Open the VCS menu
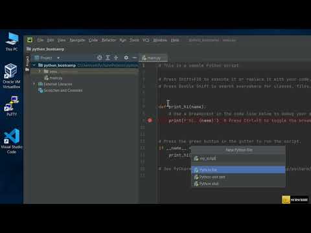Image resolution: width=311 pixels, height=233 pixels. coord(146,40)
